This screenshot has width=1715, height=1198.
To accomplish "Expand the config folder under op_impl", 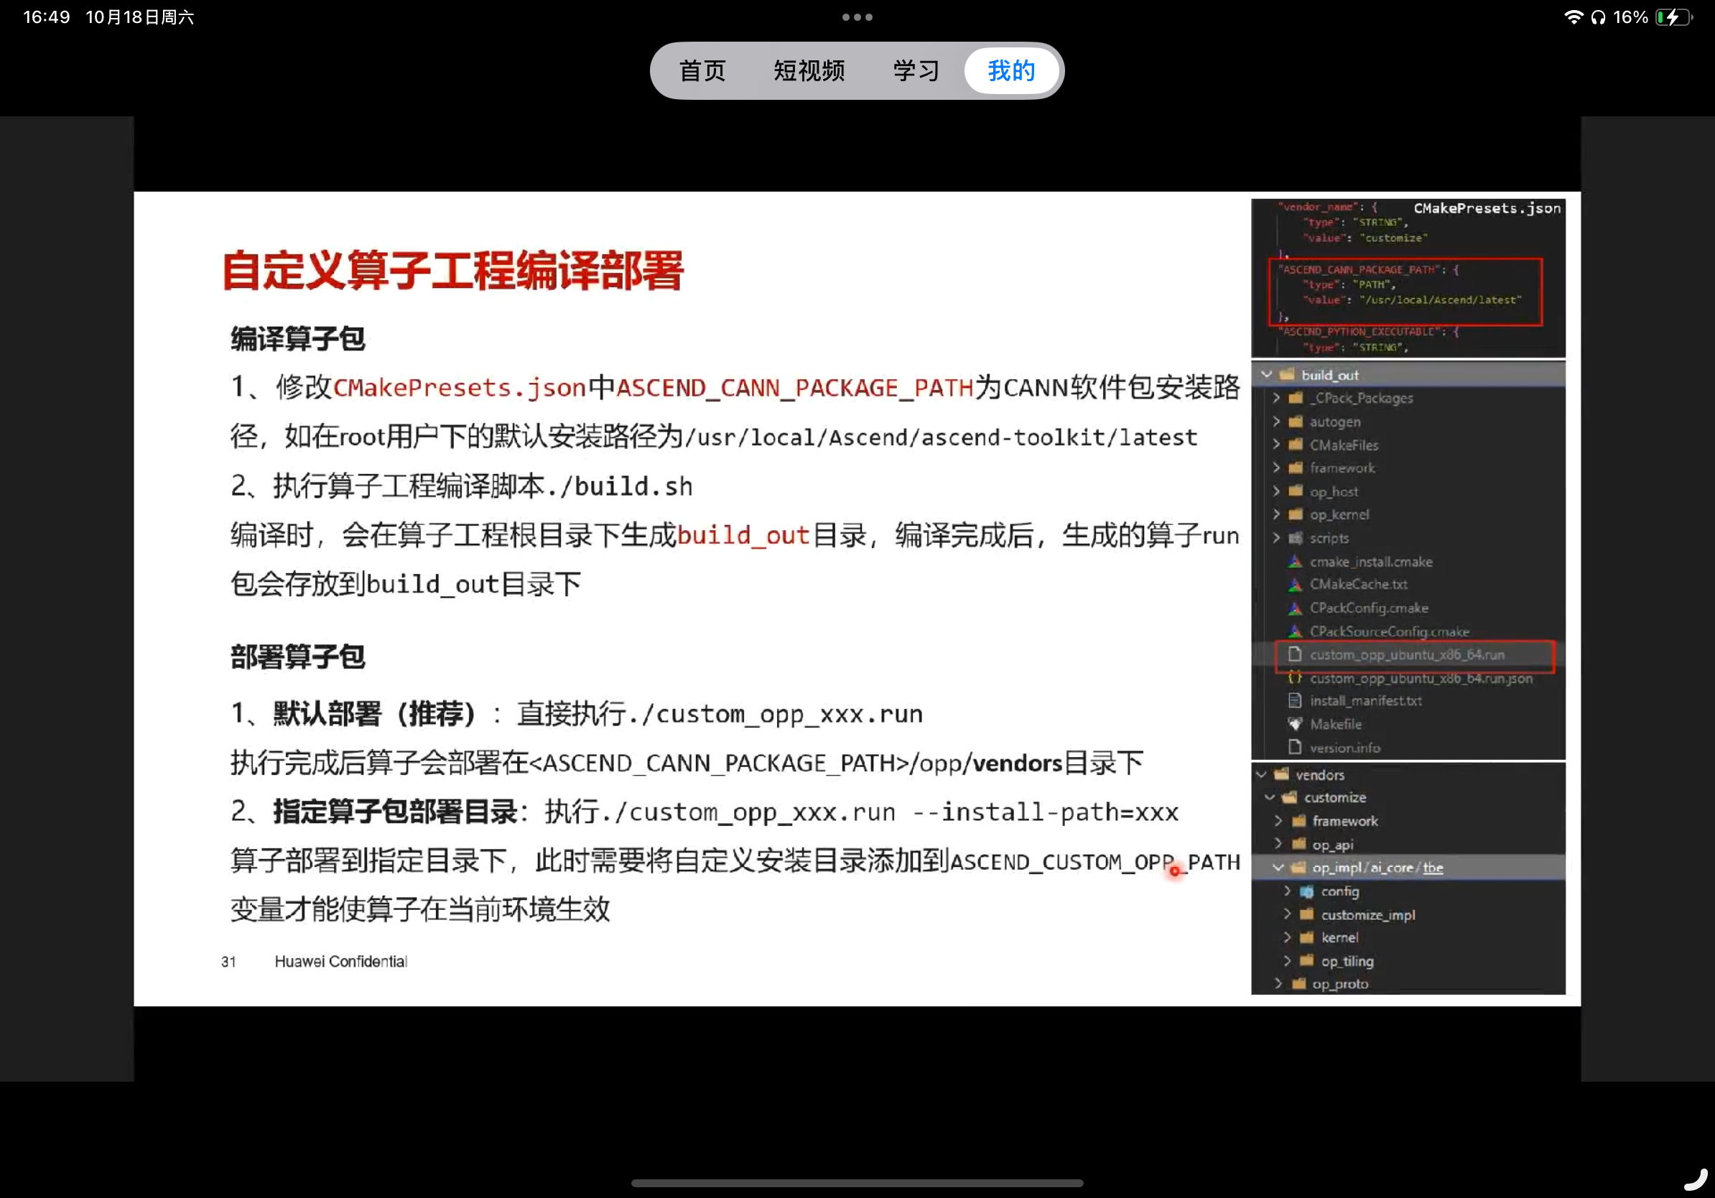I will point(1288,891).
